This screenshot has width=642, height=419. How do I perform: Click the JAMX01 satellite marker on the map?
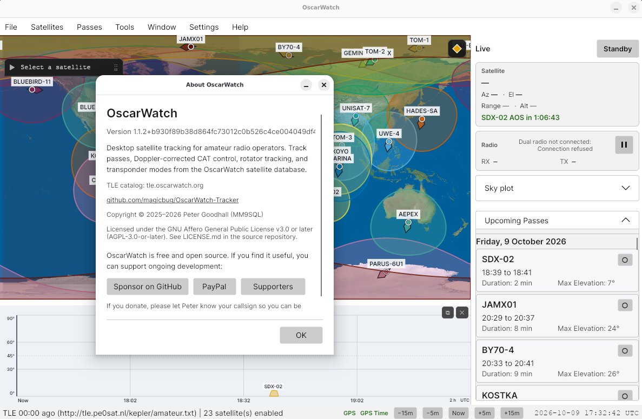point(191,46)
